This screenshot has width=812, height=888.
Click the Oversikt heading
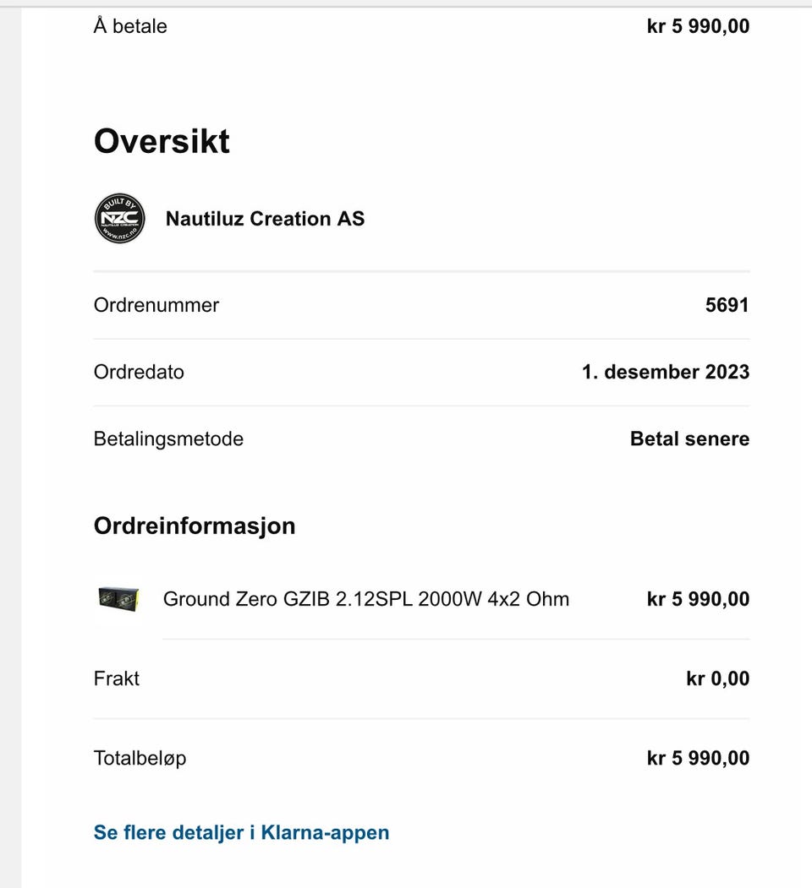tap(162, 141)
